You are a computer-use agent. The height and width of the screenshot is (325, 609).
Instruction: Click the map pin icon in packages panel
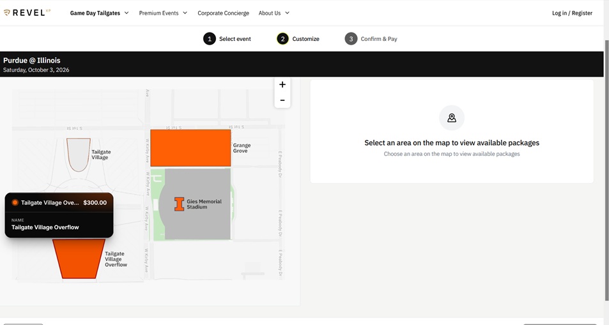tap(452, 117)
